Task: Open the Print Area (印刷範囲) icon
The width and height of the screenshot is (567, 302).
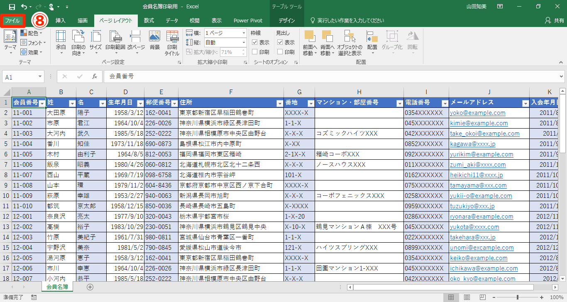Action: click(115, 36)
